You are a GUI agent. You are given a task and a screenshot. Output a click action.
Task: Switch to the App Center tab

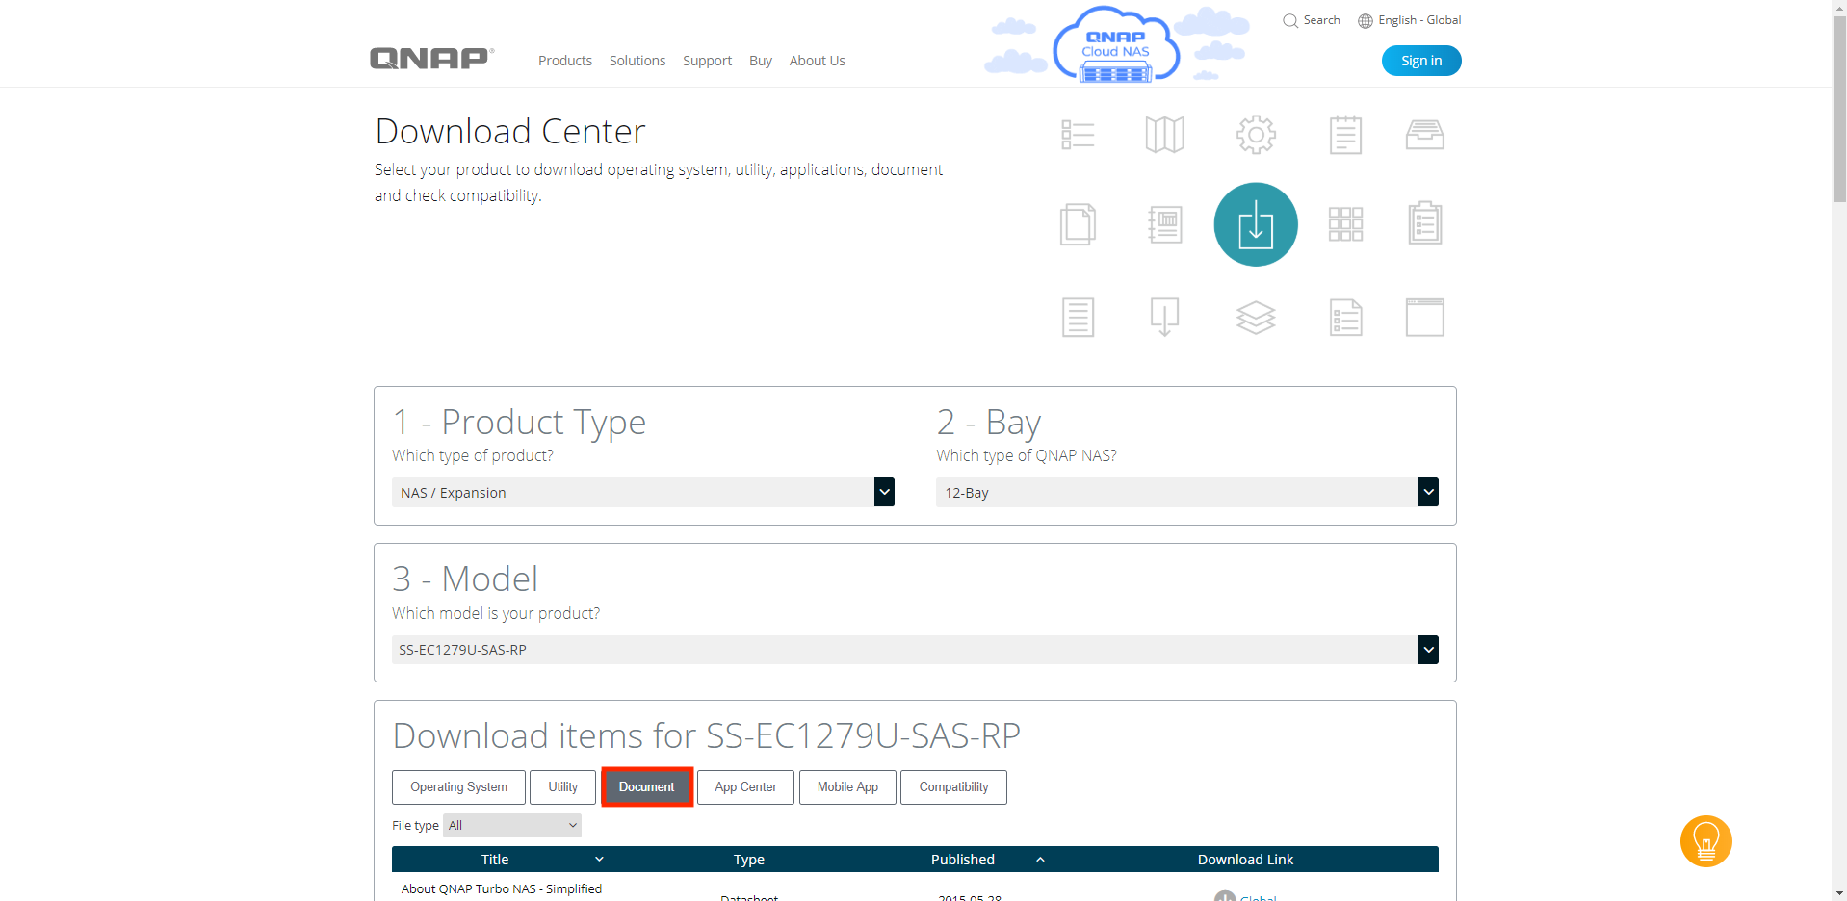(745, 786)
